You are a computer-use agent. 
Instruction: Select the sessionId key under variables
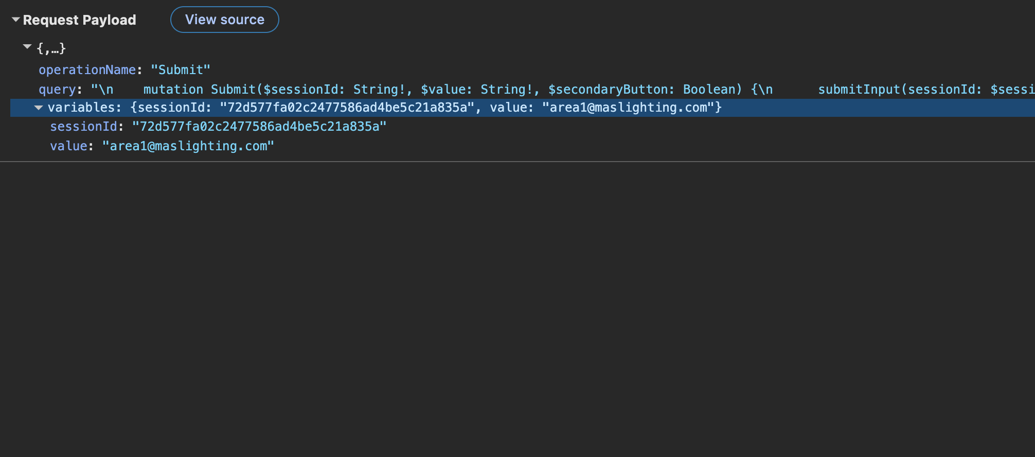pos(83,127)
